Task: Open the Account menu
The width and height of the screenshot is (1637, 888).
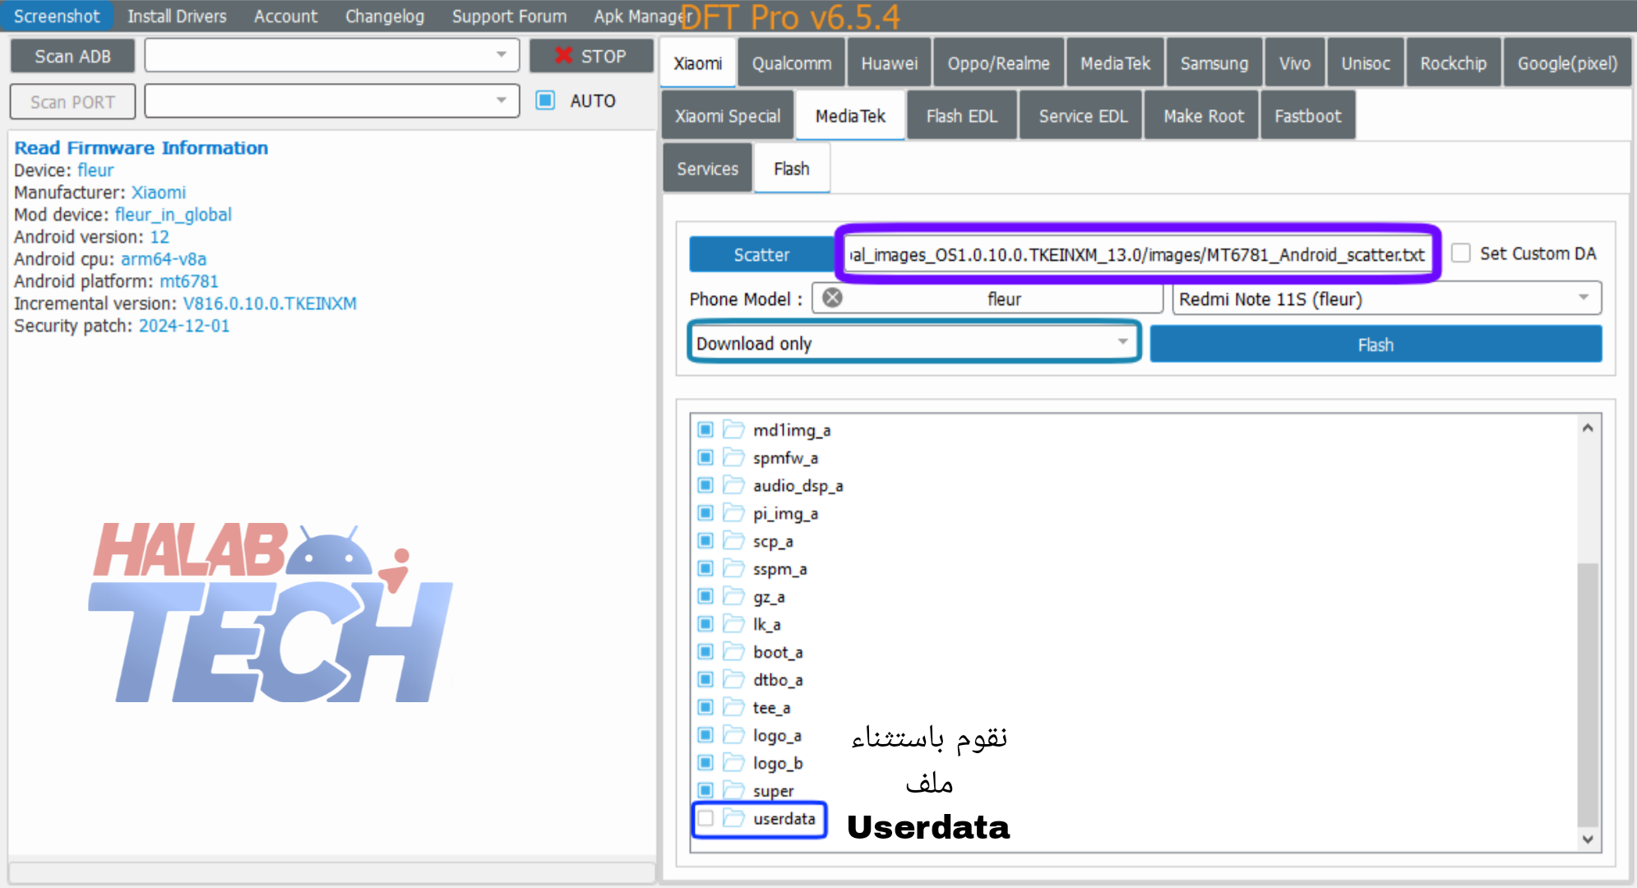Action: point(285,16)
